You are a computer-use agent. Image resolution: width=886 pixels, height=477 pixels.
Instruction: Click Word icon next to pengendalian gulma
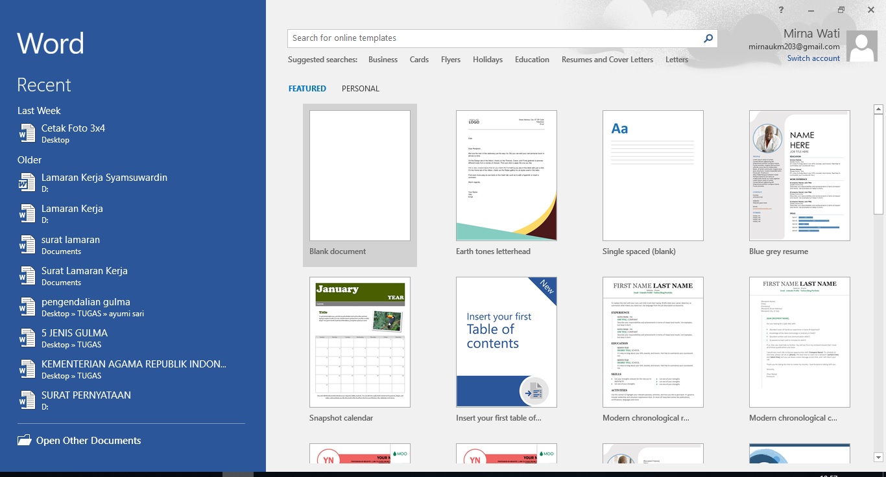27,307
